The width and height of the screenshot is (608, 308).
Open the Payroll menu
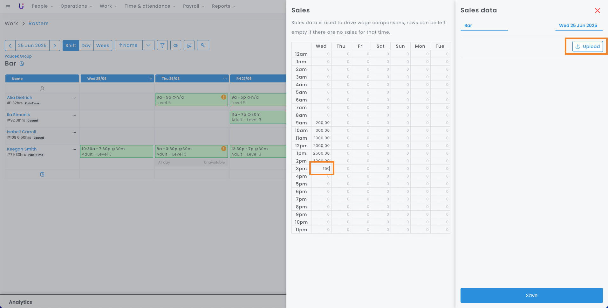[x=194, y=6]
